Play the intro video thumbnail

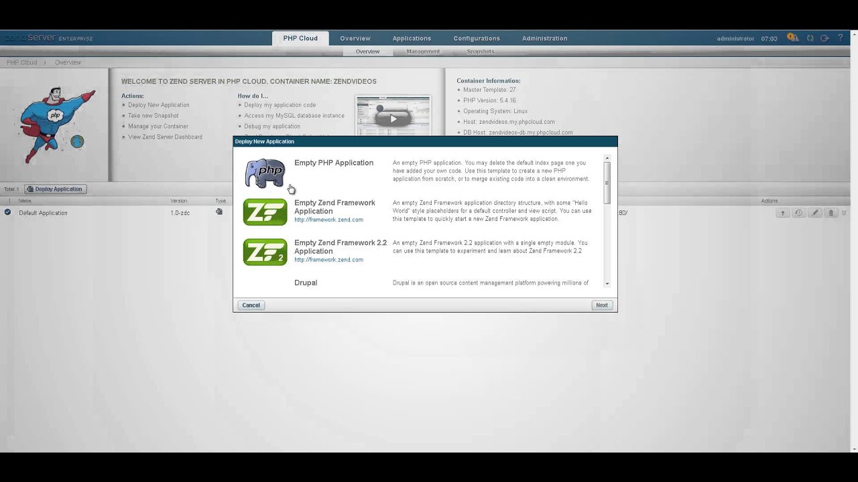pos(393,118)
